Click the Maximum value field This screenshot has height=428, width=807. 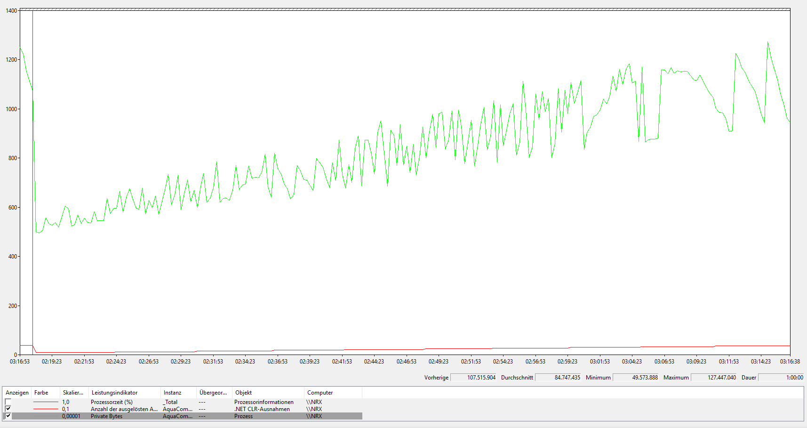pyautogui.click(x=713, y=378)
